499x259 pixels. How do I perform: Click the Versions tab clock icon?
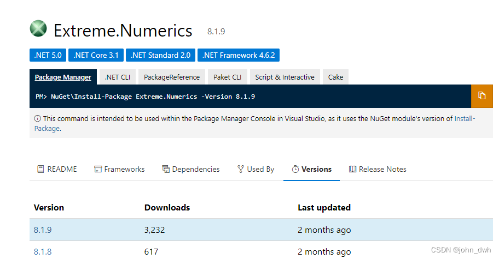295,169
